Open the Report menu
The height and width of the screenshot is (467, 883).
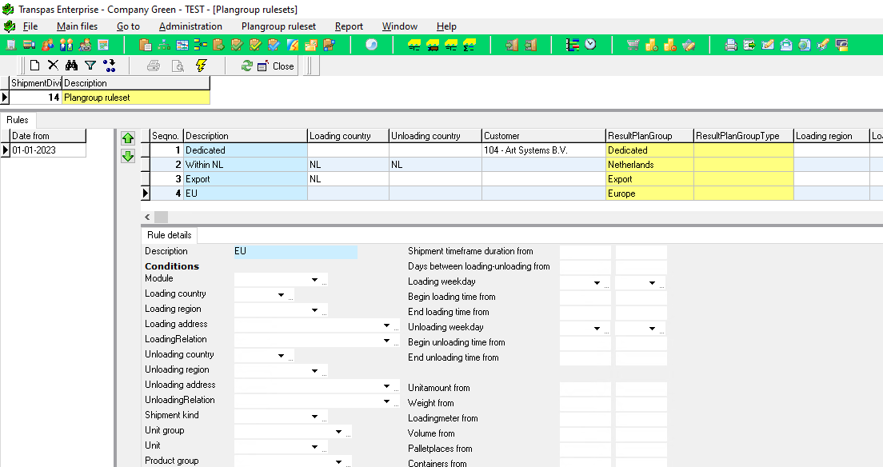coord(349,26)
